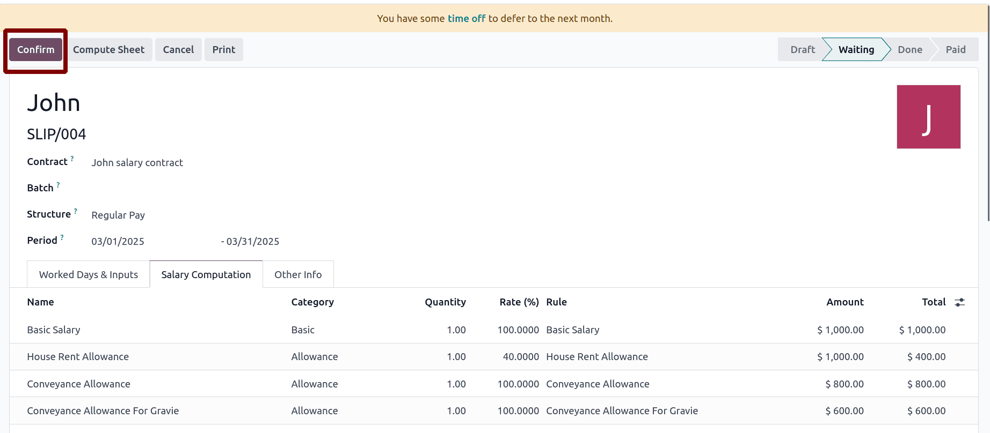Open the time off link in banner

click(467, 18)
